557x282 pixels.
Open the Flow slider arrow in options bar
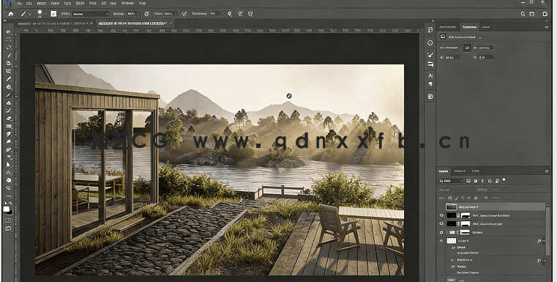(x=177, y=14)
